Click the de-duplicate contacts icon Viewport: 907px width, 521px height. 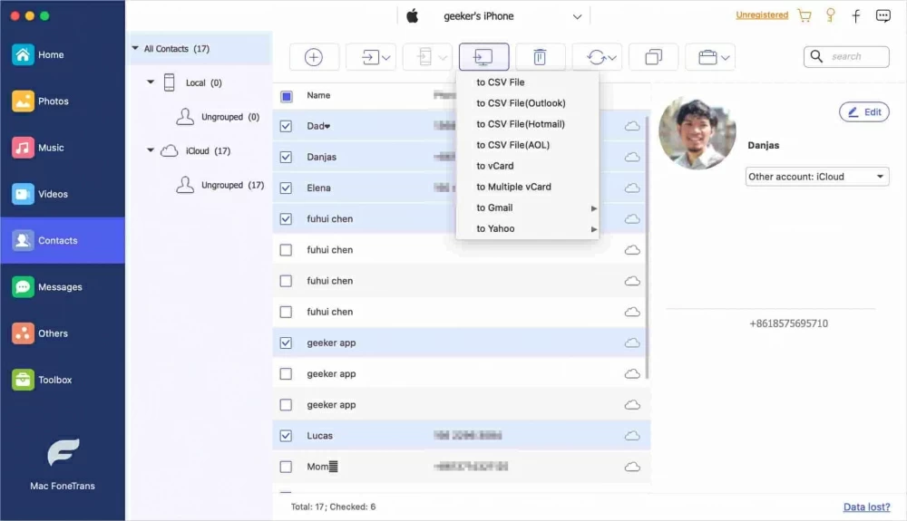tap(653, 57)
